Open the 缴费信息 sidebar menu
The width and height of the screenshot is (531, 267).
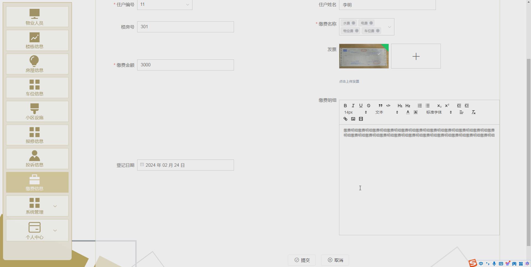point(37,182)
